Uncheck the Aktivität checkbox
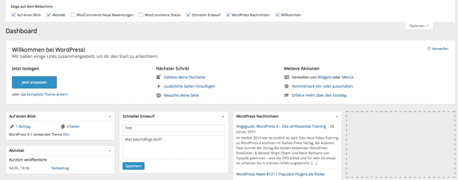458x180 pixels. click(x=48, y=15)
